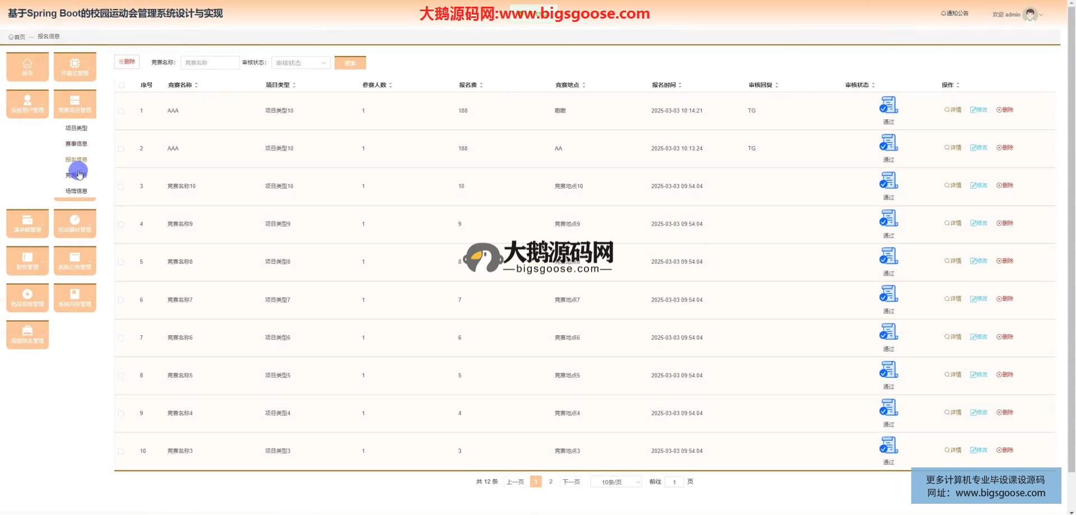Viewport: 1076px width, 515px height.
Task: Open the 10条/页 page size dropdown
Action: point(616,482)
